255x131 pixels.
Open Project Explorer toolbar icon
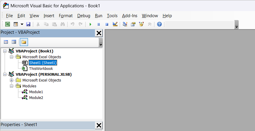click(x=125, y=24)
